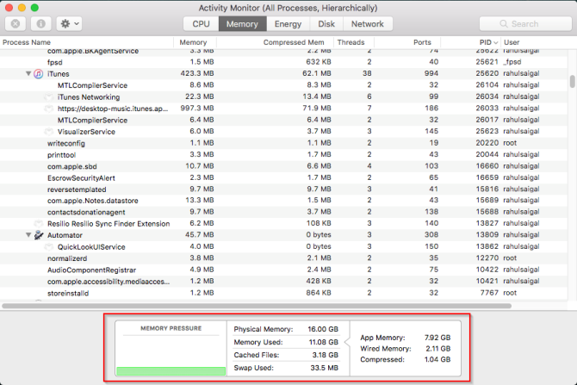Viewport: 577px width, 385px height.
Task: Select the com.apple.accessibility.mediaacces... process
Action: click(283, 281)
